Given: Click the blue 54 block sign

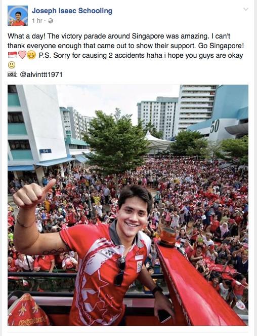Looking at the screenshot, I should [x=46, y=151].
